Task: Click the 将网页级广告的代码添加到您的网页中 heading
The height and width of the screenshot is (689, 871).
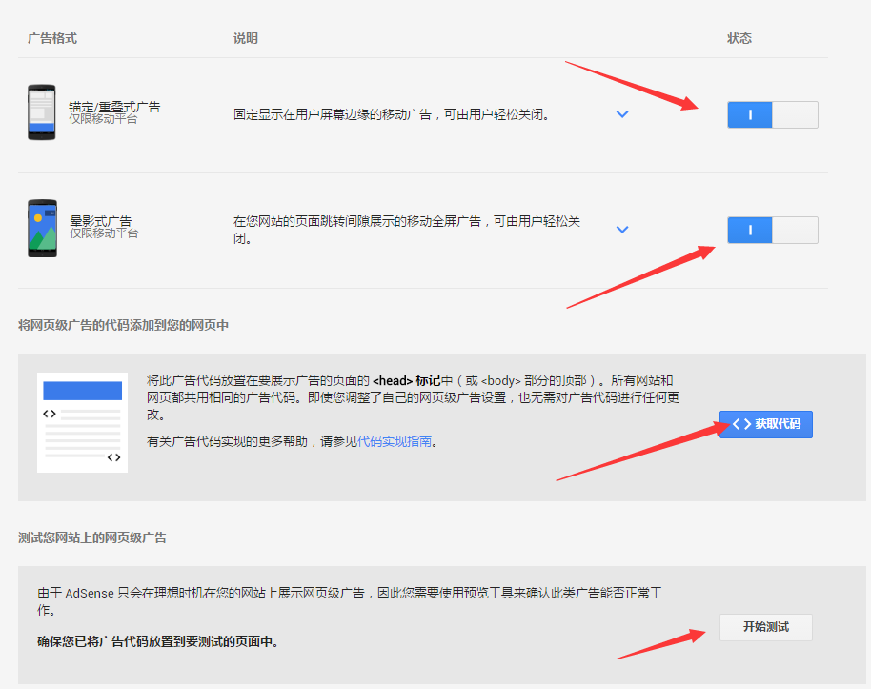Action: pyautogui.click(x=124, y=326)
